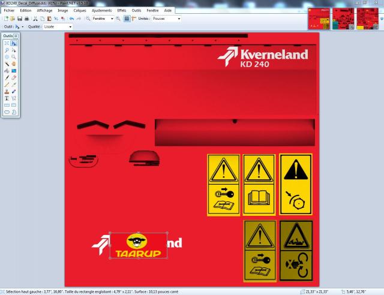Screen dimensions: 384x295
Task: Select the Paintbrush tool
Action: click(x=7, y=77)
